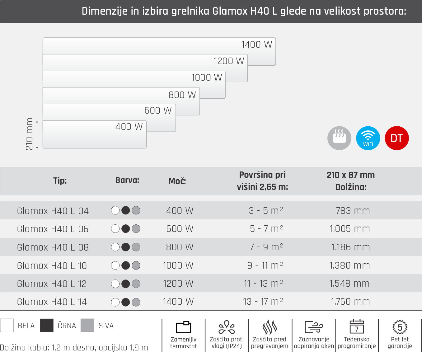The width and height of the screenshot is (422, 352).
Task: Pick white color for Glamox H40 L 14
Action: (x=115, y=302)
